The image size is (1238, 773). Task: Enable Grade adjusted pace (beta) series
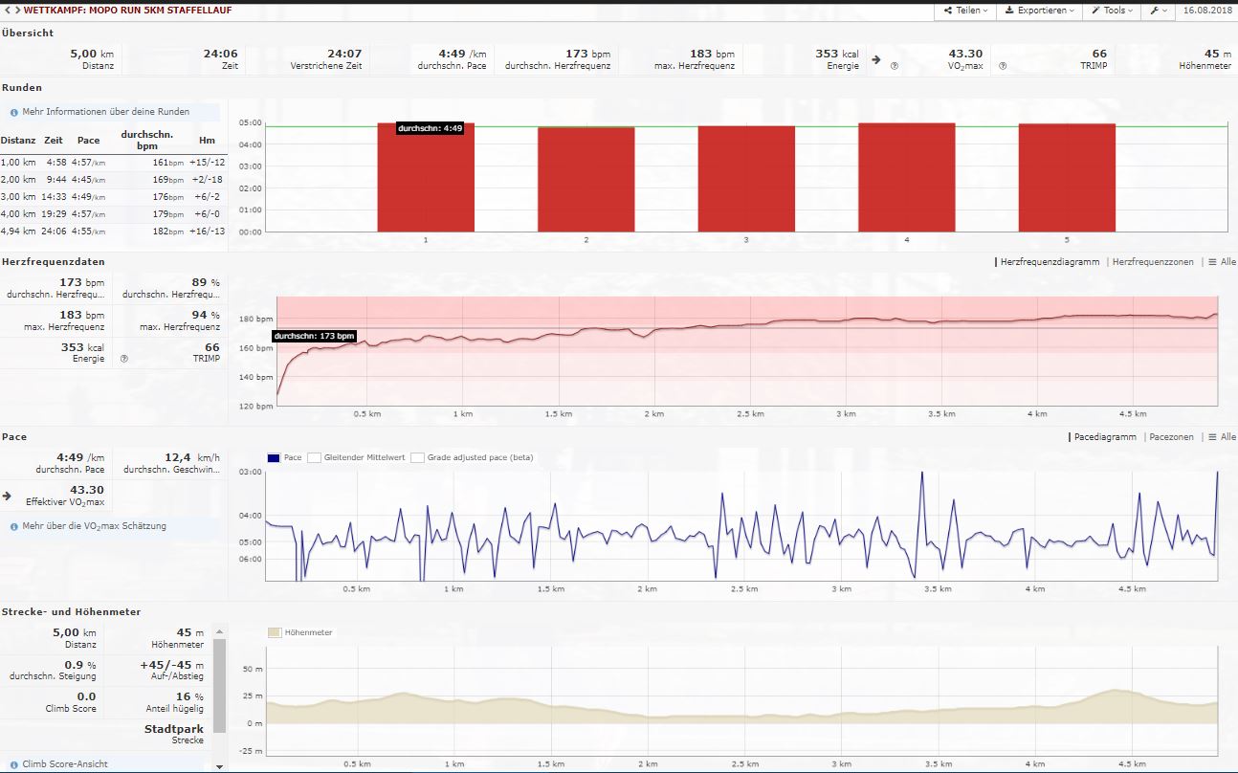417,458
